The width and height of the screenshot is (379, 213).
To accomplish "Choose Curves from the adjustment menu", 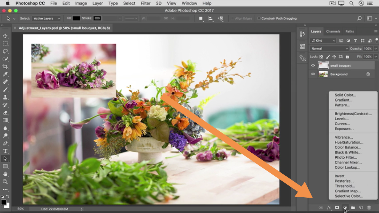I will [342, 124].
